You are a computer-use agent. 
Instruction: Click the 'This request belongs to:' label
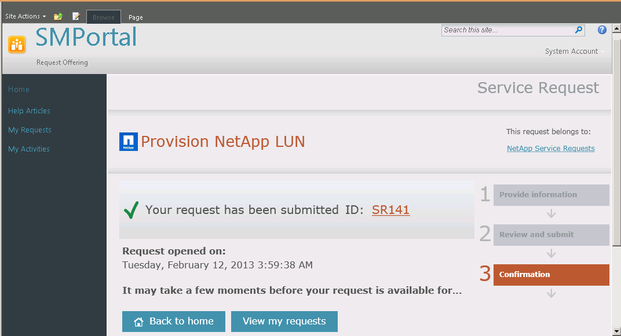pos(549,132)
